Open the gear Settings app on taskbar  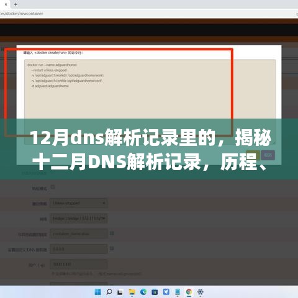(x=200, y=292)
